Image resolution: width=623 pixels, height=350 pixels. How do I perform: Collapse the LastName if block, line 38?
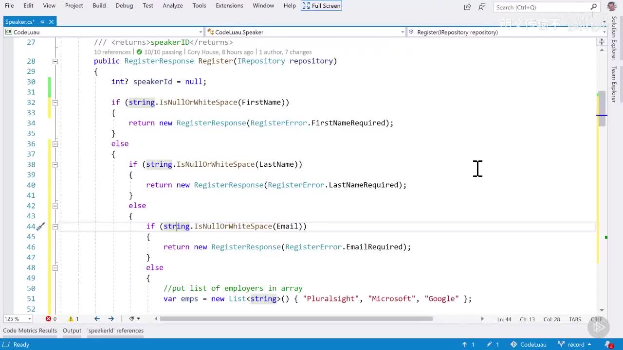pyautogui.click(x=55, y=165)
